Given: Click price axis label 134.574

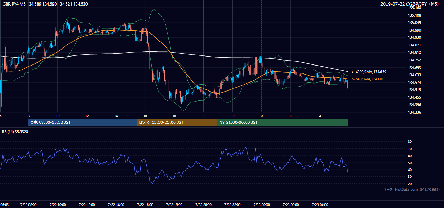Looking at the screenshot, I should (x=414, y=83).
